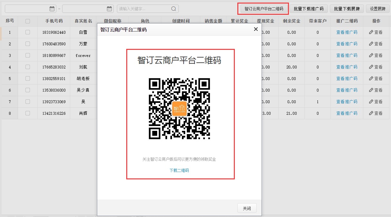Select phone number 13421316226

[54, 113]
